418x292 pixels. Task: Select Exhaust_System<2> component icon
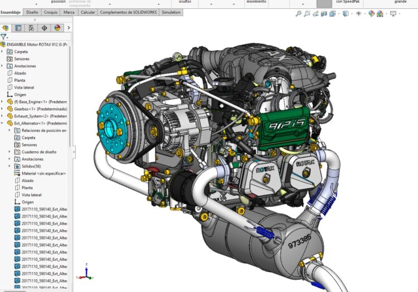click(10, 116)
